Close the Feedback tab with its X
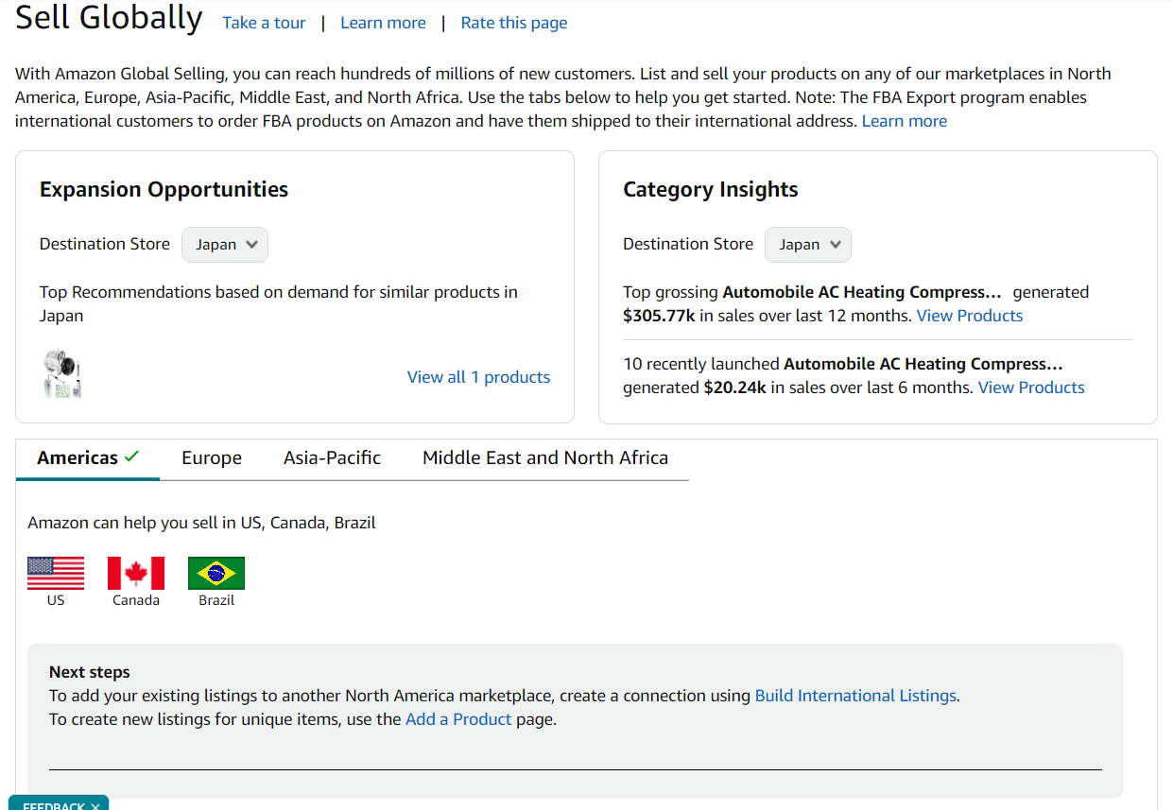 pos(95,806)
